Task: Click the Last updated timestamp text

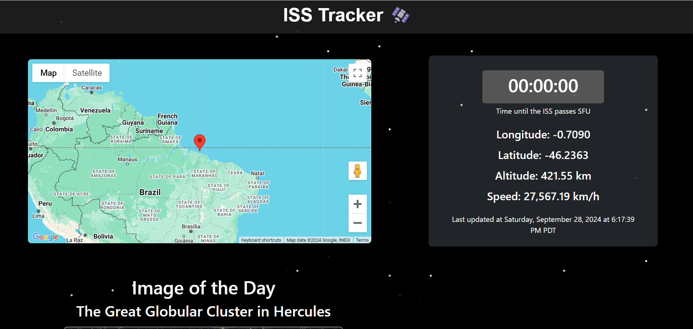Action: coord(543,225)
